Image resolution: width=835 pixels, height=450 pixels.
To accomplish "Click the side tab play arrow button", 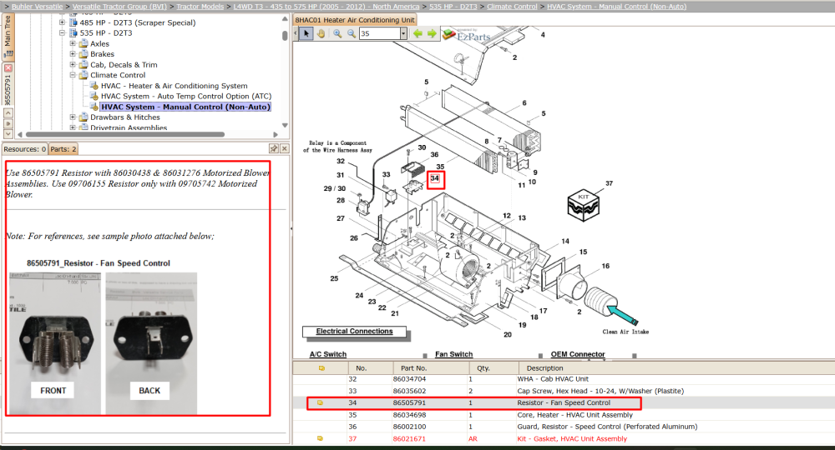I will click(x=8, y=123).
